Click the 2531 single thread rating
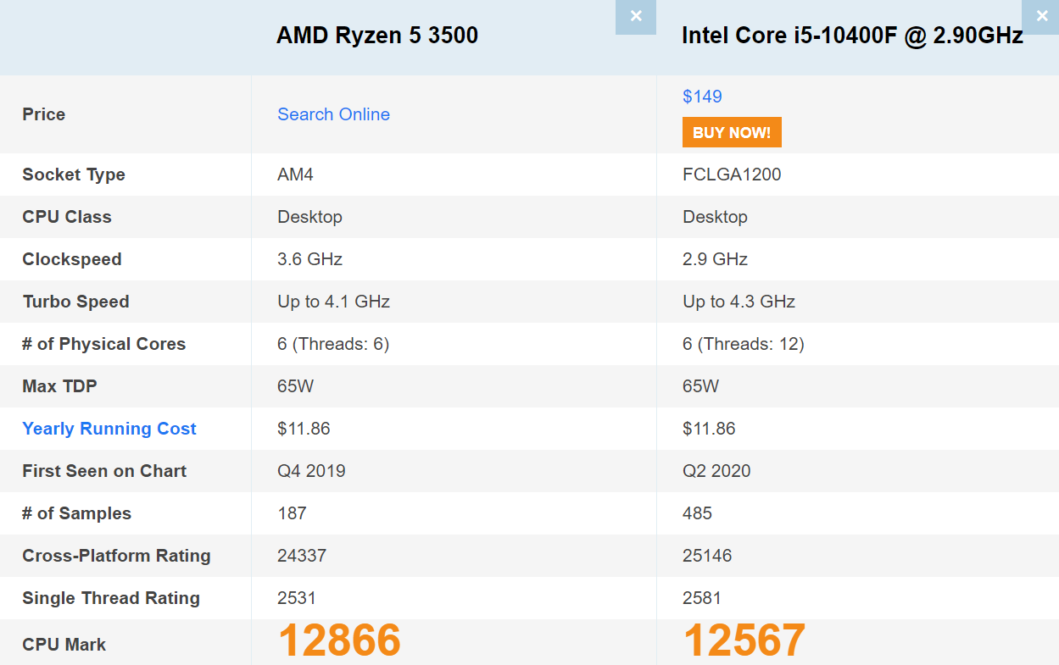Viewport: 1059px width, 665px height. 297,598
